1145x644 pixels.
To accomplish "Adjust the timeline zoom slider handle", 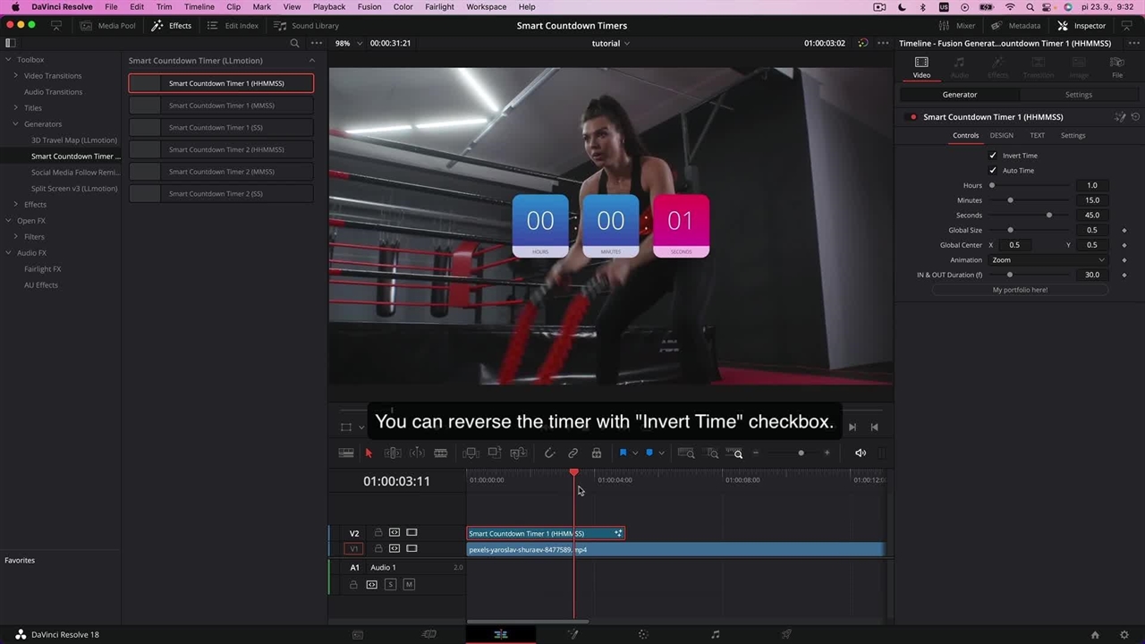I will point(801,453).
